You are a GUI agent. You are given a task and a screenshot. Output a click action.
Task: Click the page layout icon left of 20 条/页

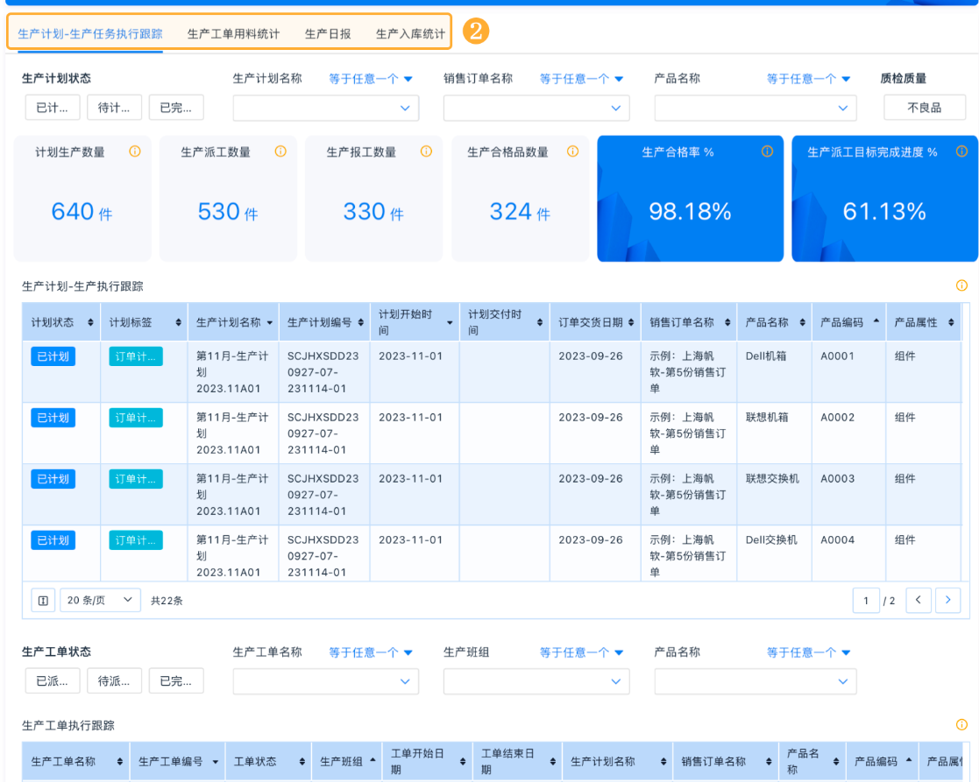click(x=43, y=601)
